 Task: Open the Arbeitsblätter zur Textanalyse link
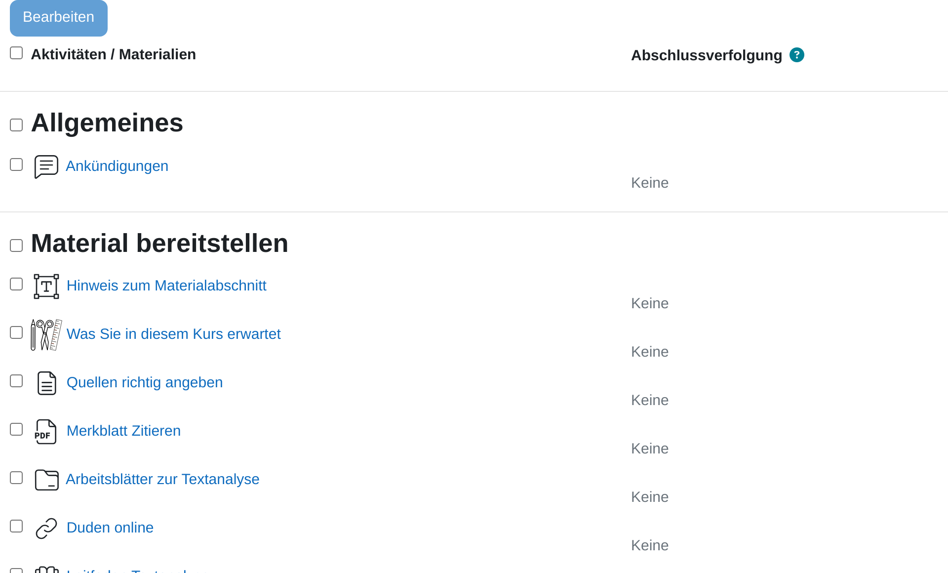(162, 479)
